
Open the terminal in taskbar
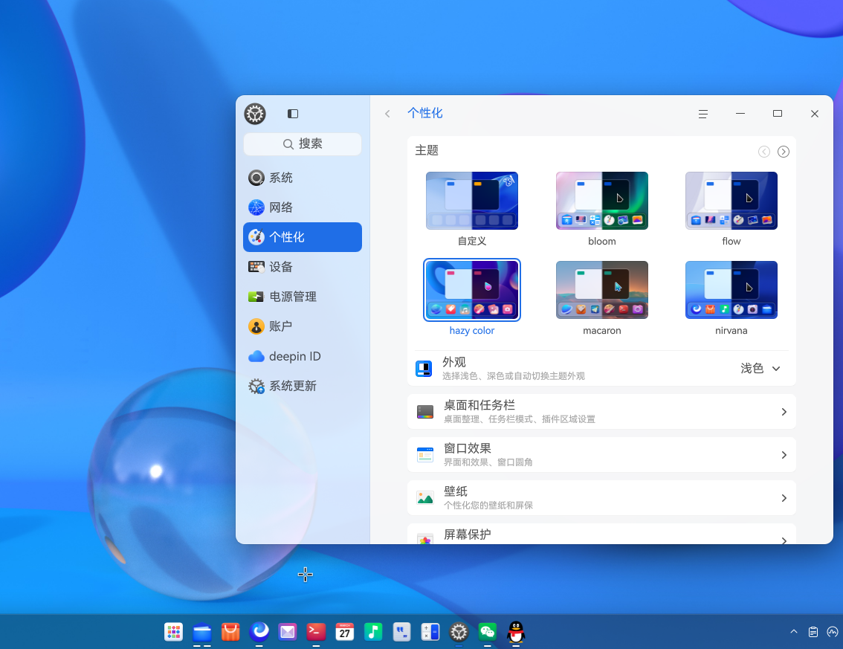316,632
